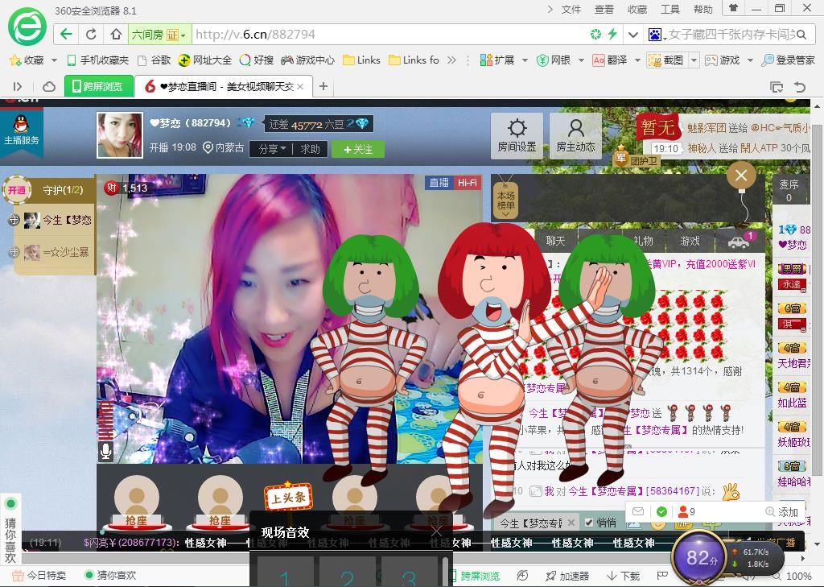Viewport: 824px width, 587px height.
Task: Click the 上头条 headline badge
Action: pyautogui.click(x=289, y=497)
